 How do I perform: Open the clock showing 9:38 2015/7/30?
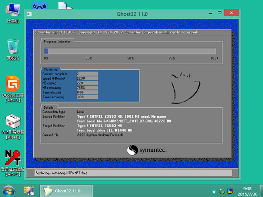pos(247,191)
